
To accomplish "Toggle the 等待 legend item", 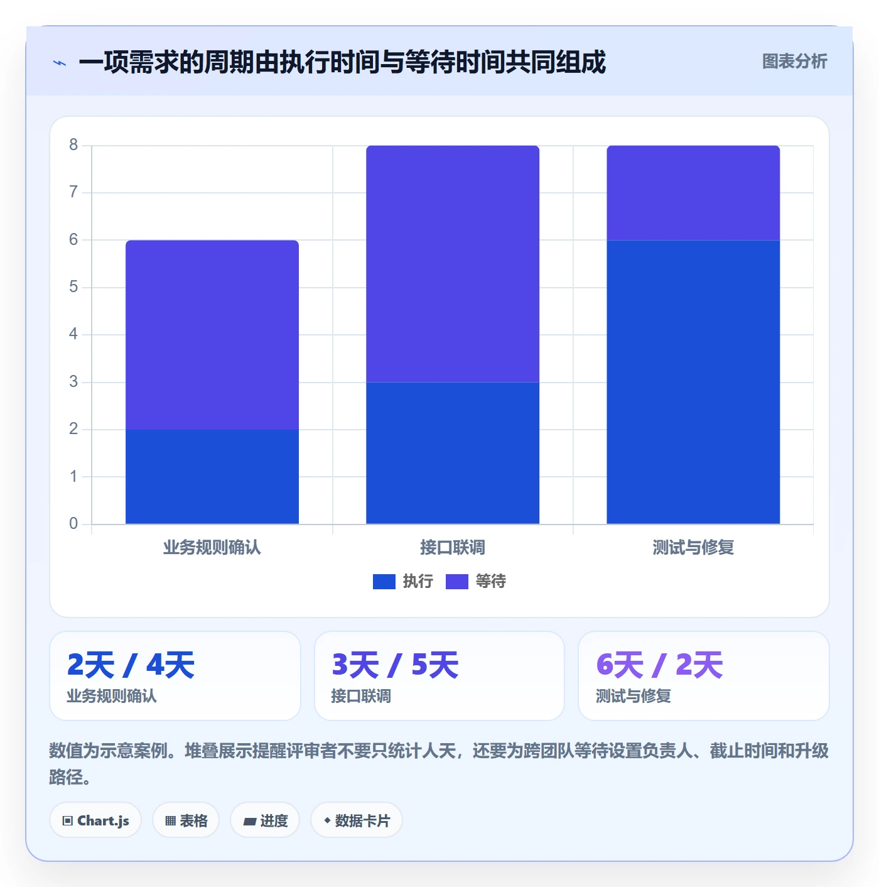I will (x=476, y=581).
